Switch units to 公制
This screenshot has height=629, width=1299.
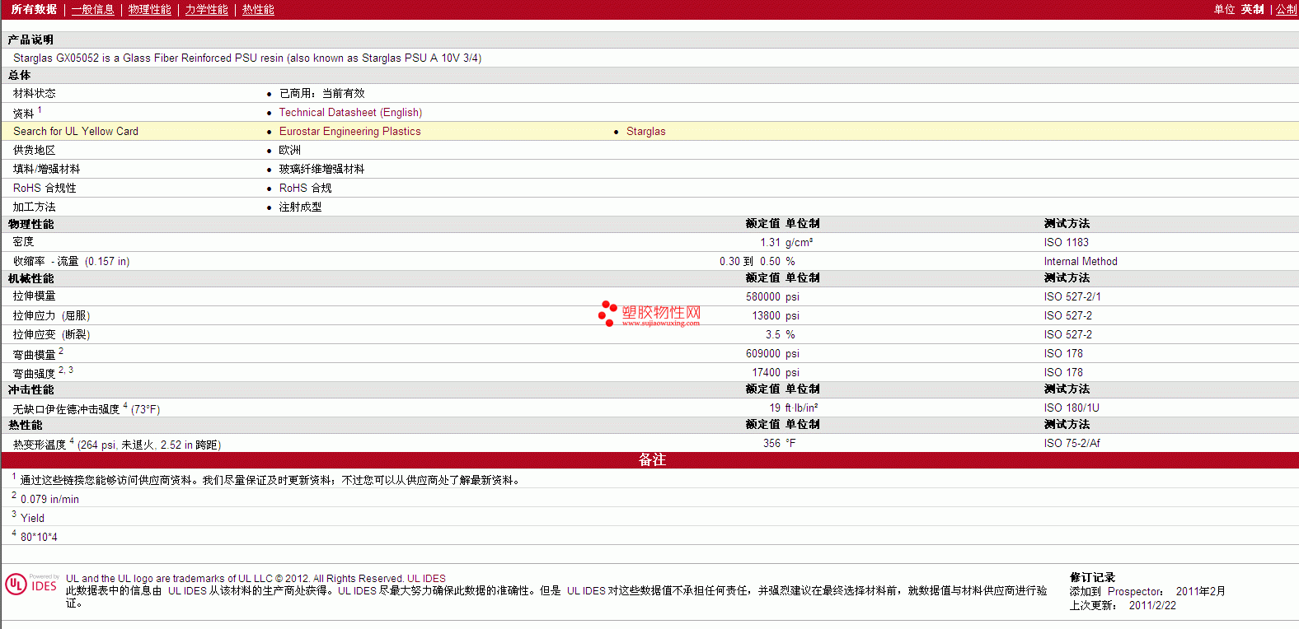click(x=1286, y=9)
